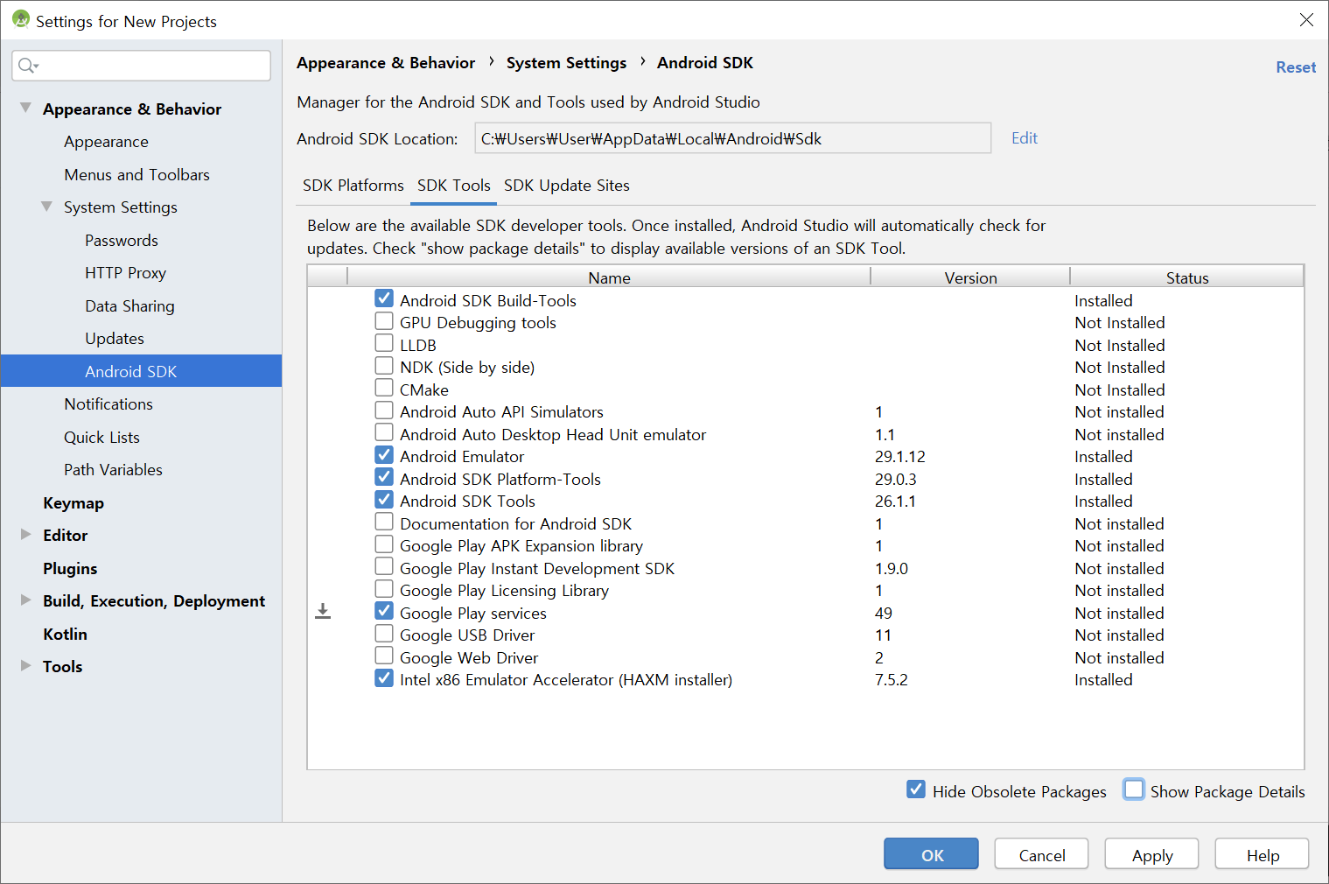The width and height of the screenshot is (1329, 884).
Task: Tick NDK (Side by side) checkbox
Action: point(384,366)
